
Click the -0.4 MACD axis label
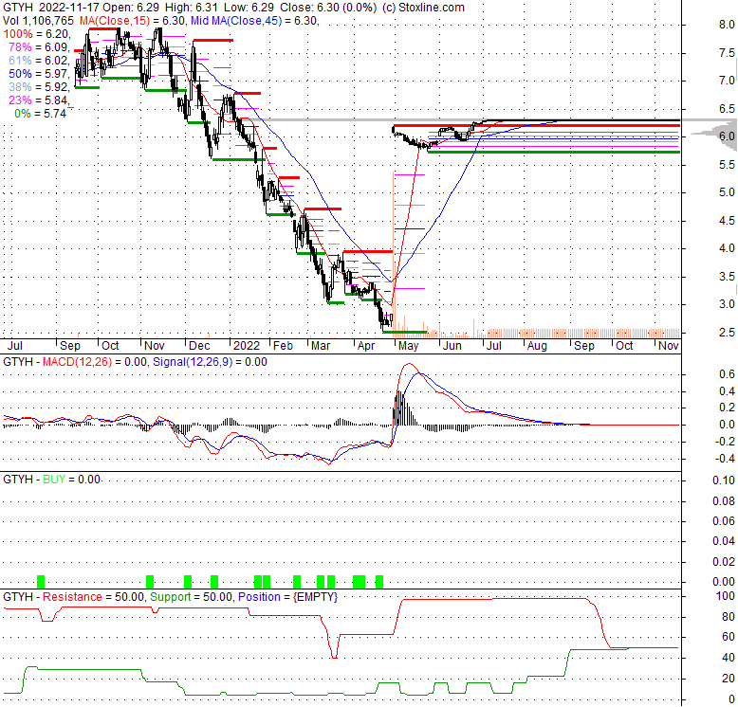coord(726,459)
